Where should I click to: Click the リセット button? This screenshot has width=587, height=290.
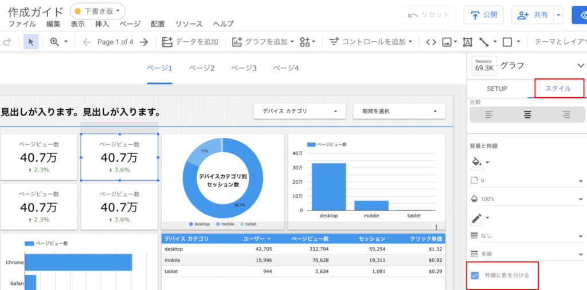(x=428, y=15)
